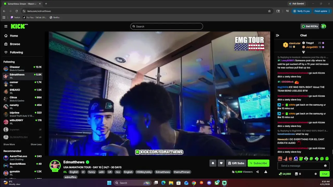Click the KICK logo
The image size is (333, 187).
pyautogui.click(x=19, y=26)
